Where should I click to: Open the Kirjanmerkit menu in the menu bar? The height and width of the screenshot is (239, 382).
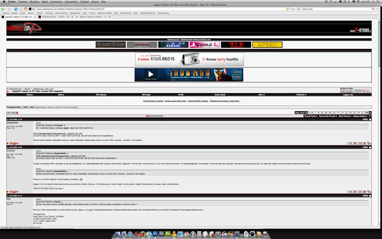pyautogui.click(x=70, y=2)
